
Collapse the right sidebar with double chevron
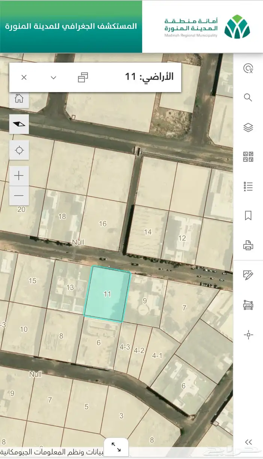pyautogui.click(x=248, y=442)
